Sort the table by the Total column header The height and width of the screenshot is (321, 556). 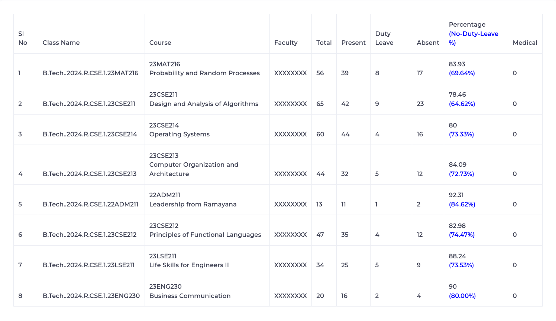(x=324, y=43)
